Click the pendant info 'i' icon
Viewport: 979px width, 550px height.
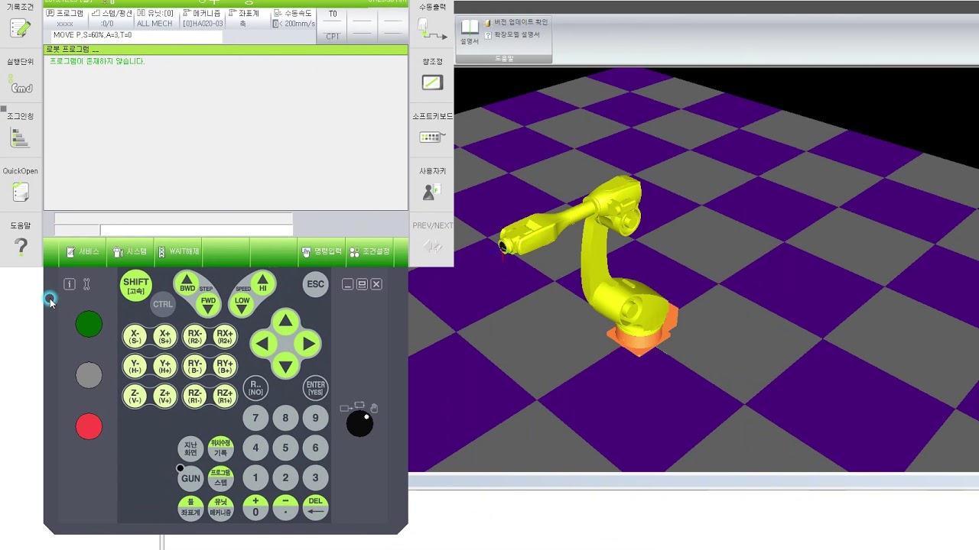pyautogui.click(x=70, y=284)
